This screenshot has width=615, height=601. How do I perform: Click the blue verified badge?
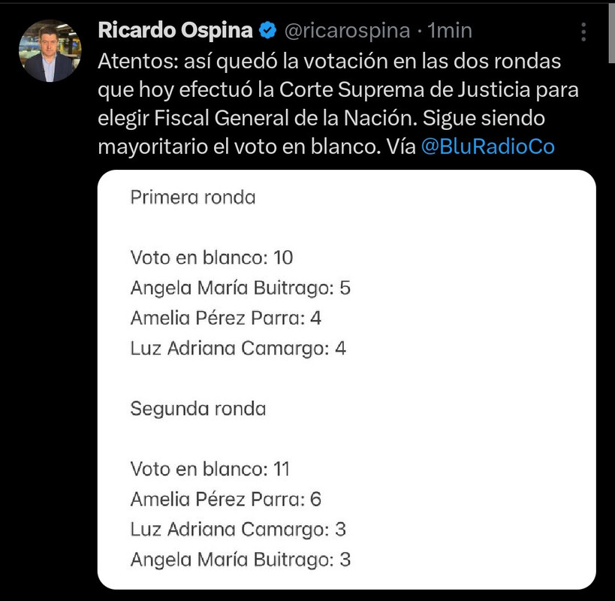pyautogui.click(x=268, y=31)
